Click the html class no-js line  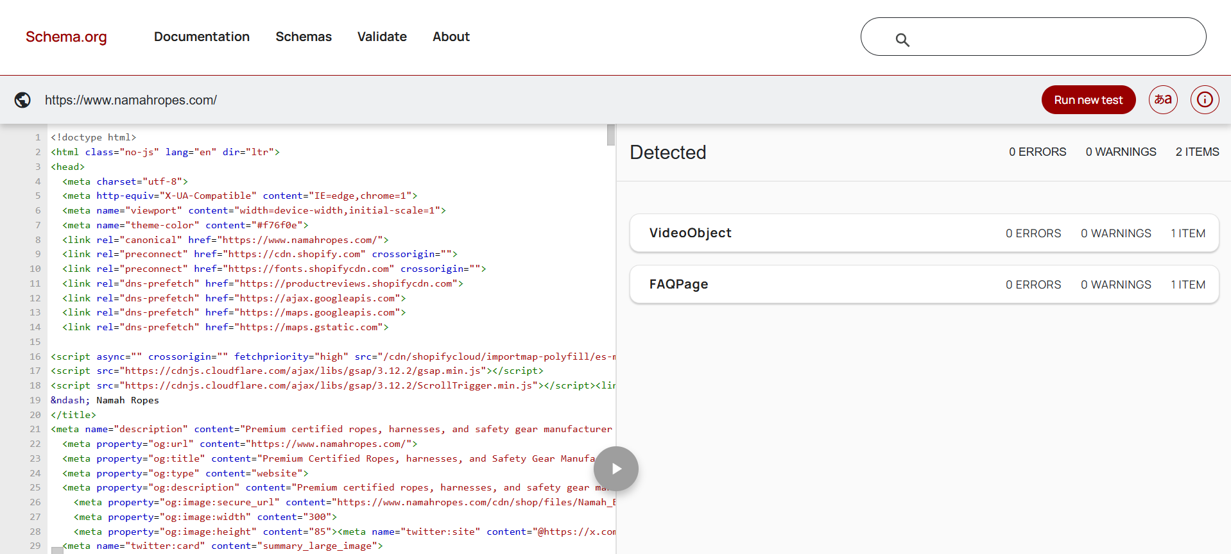[165, 152]
